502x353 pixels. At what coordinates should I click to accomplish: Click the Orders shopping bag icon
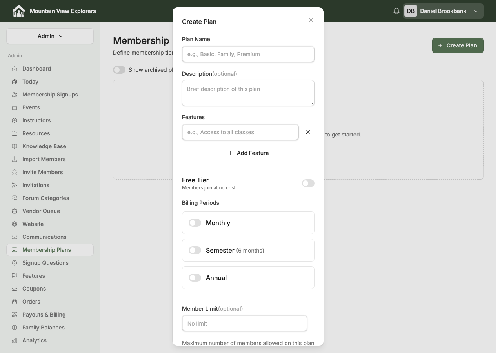(x=15, y=302)
